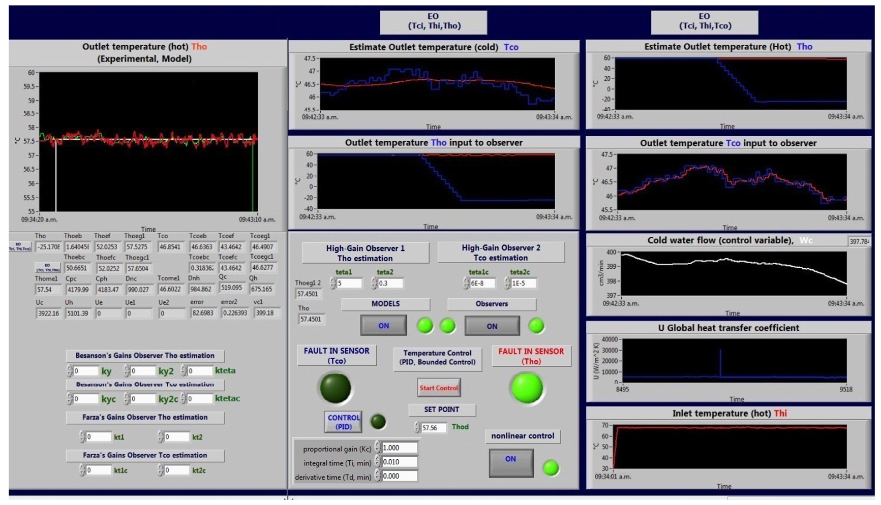Select the EO (Tci, Thi, Tho) header tab
Screen dimensions: 881x505
click(433, 21)
